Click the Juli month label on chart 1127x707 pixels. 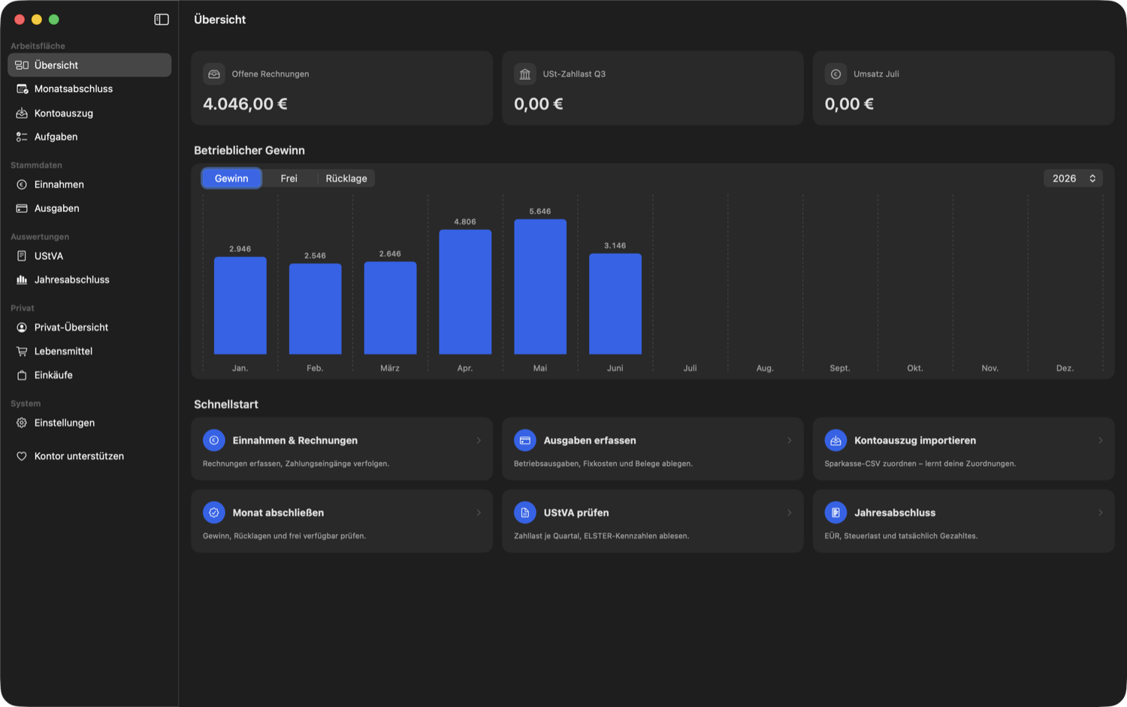click(x=690, y=368)
